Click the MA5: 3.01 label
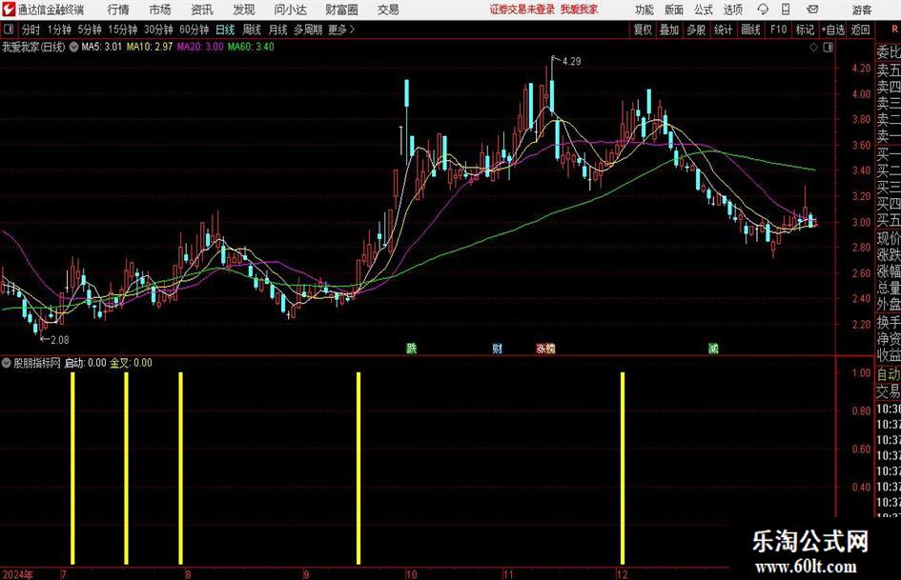The width and height of the screenshot is (901, 580). pos(102,47)
